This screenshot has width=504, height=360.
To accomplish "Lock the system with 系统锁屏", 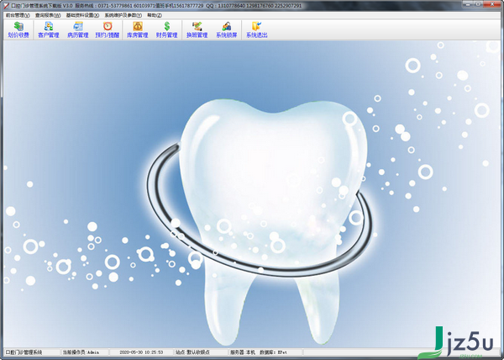I will (227, 30).
